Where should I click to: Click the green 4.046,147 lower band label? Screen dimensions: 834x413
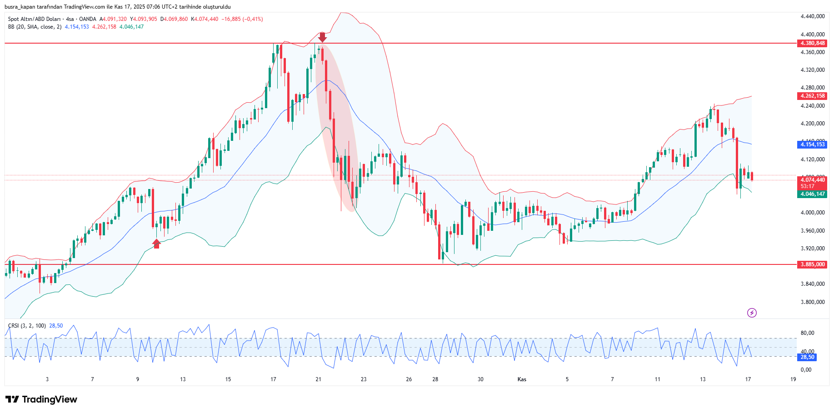tap(813, 194)
